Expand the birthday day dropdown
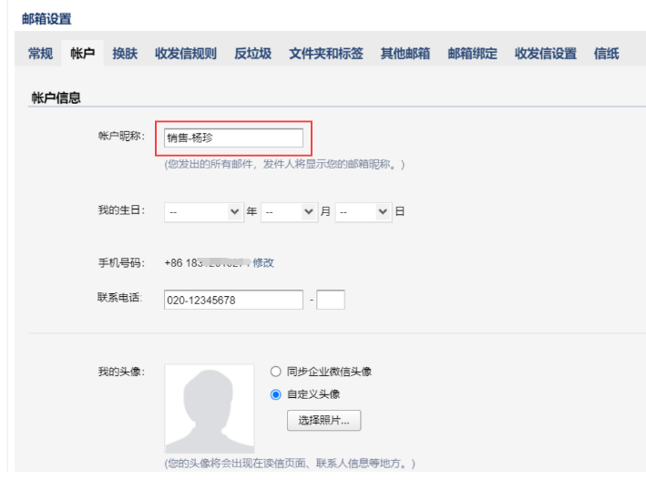Screen dimensions: 646x490 pos(363,212)
